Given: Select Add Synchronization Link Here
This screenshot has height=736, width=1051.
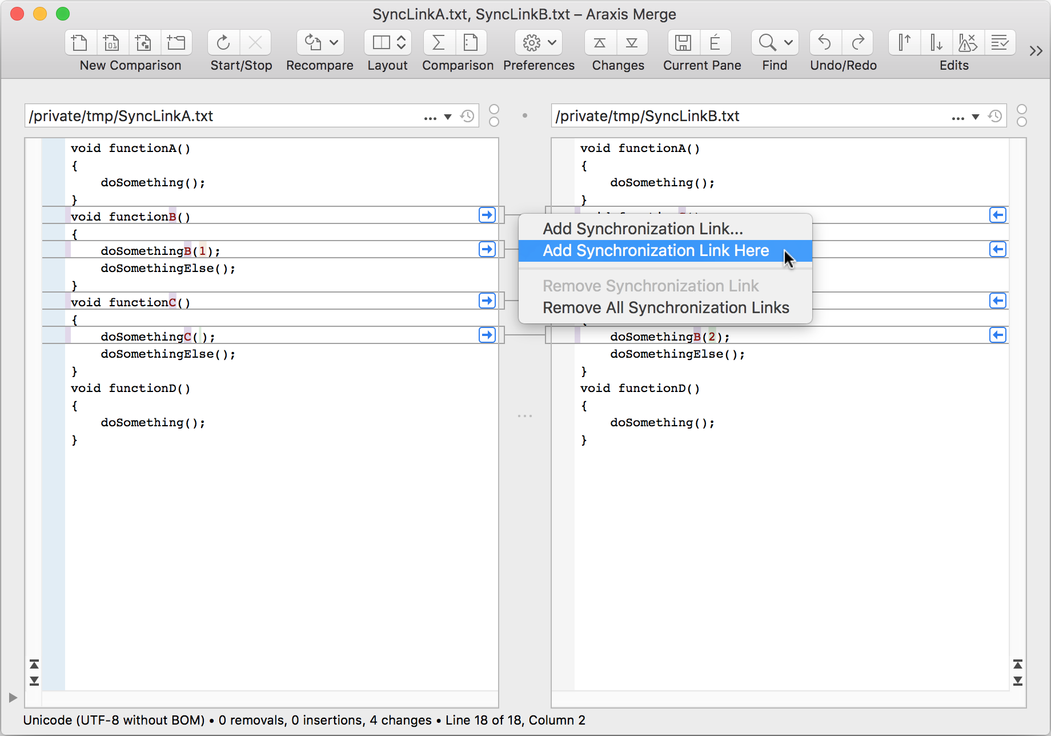Looking at the screenshot, I should tap(655, 250).
